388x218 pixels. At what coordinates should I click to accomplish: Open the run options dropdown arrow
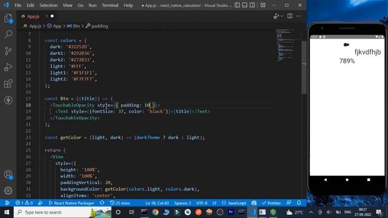tap(281, 16)
